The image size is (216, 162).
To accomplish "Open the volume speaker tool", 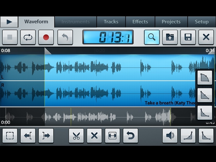I will pos(170,136).
